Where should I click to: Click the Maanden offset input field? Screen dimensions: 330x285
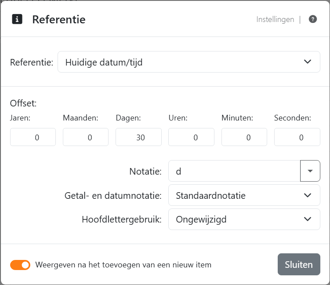pyautogui.click(x=86, y=137)
